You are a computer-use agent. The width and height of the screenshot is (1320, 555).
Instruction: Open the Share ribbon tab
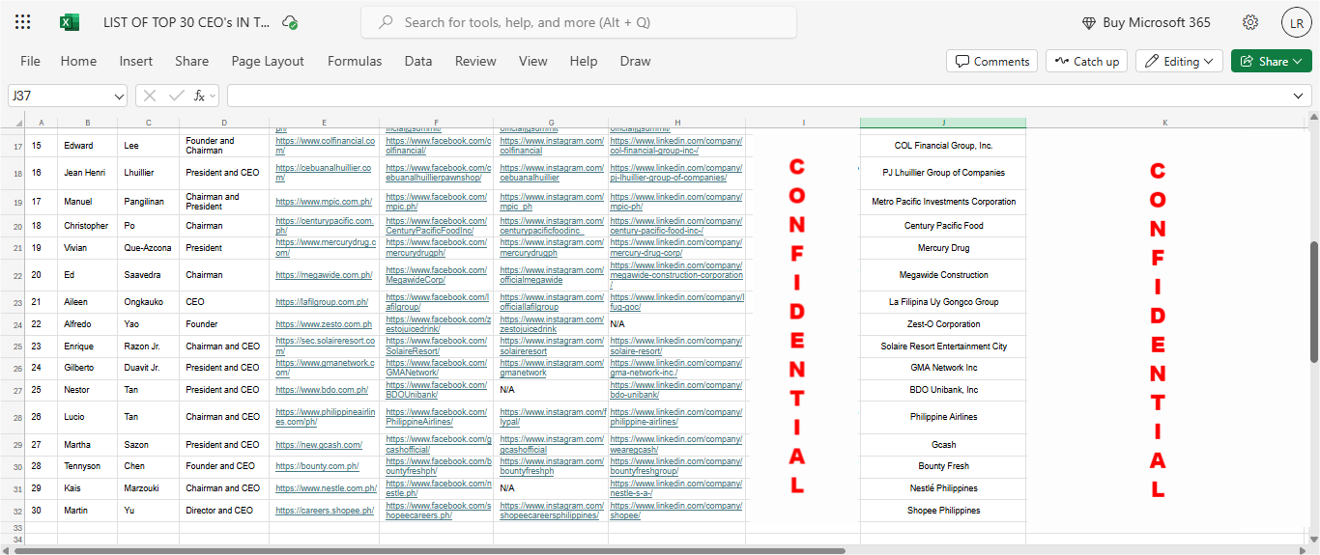(x=191, y=61)
